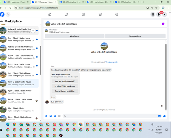Send quick reply 'Sorry, it's not available.'

click(x=65, y=91)
